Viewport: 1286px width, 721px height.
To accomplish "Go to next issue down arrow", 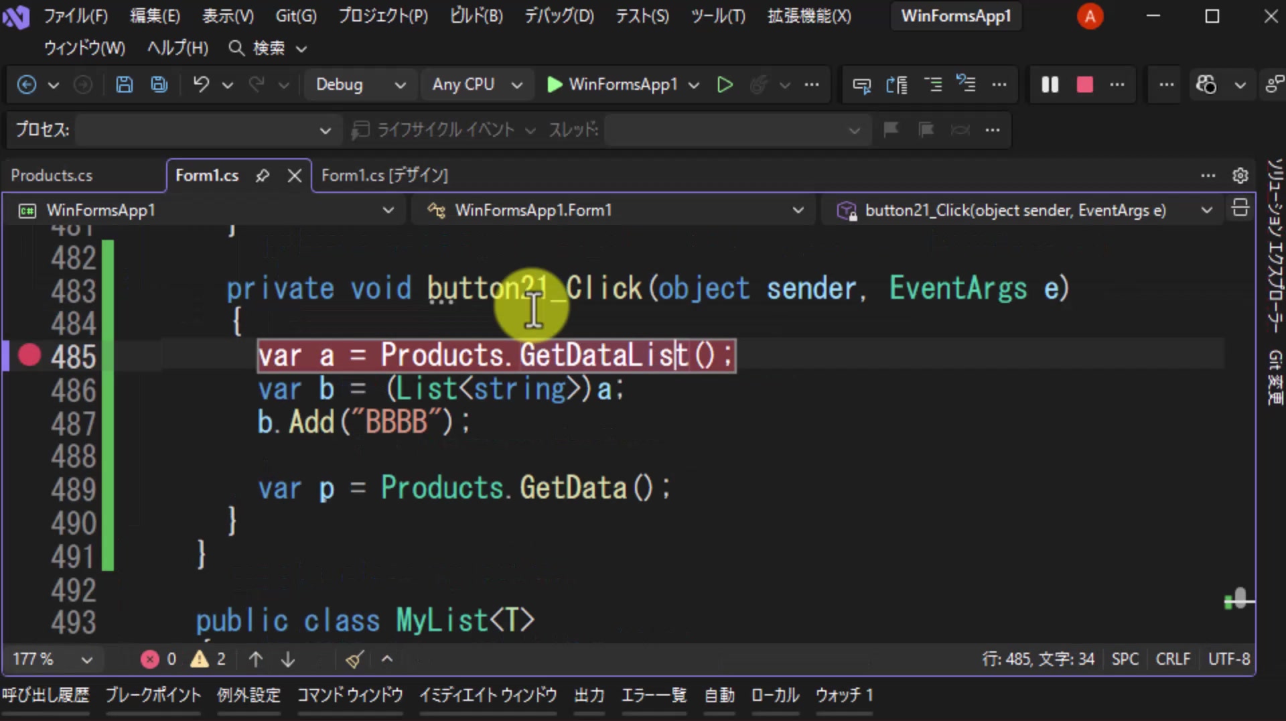I will [288, 659].
